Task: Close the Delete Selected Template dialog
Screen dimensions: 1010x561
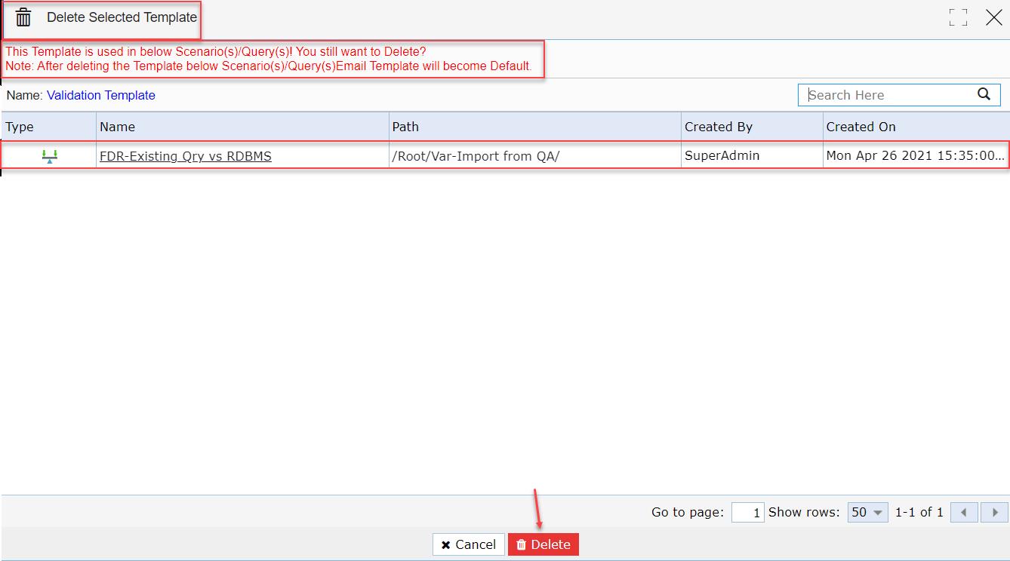Action: click(x=994, y=17)
